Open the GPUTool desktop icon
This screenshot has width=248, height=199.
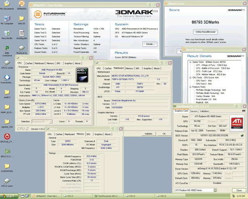point(7,137)
